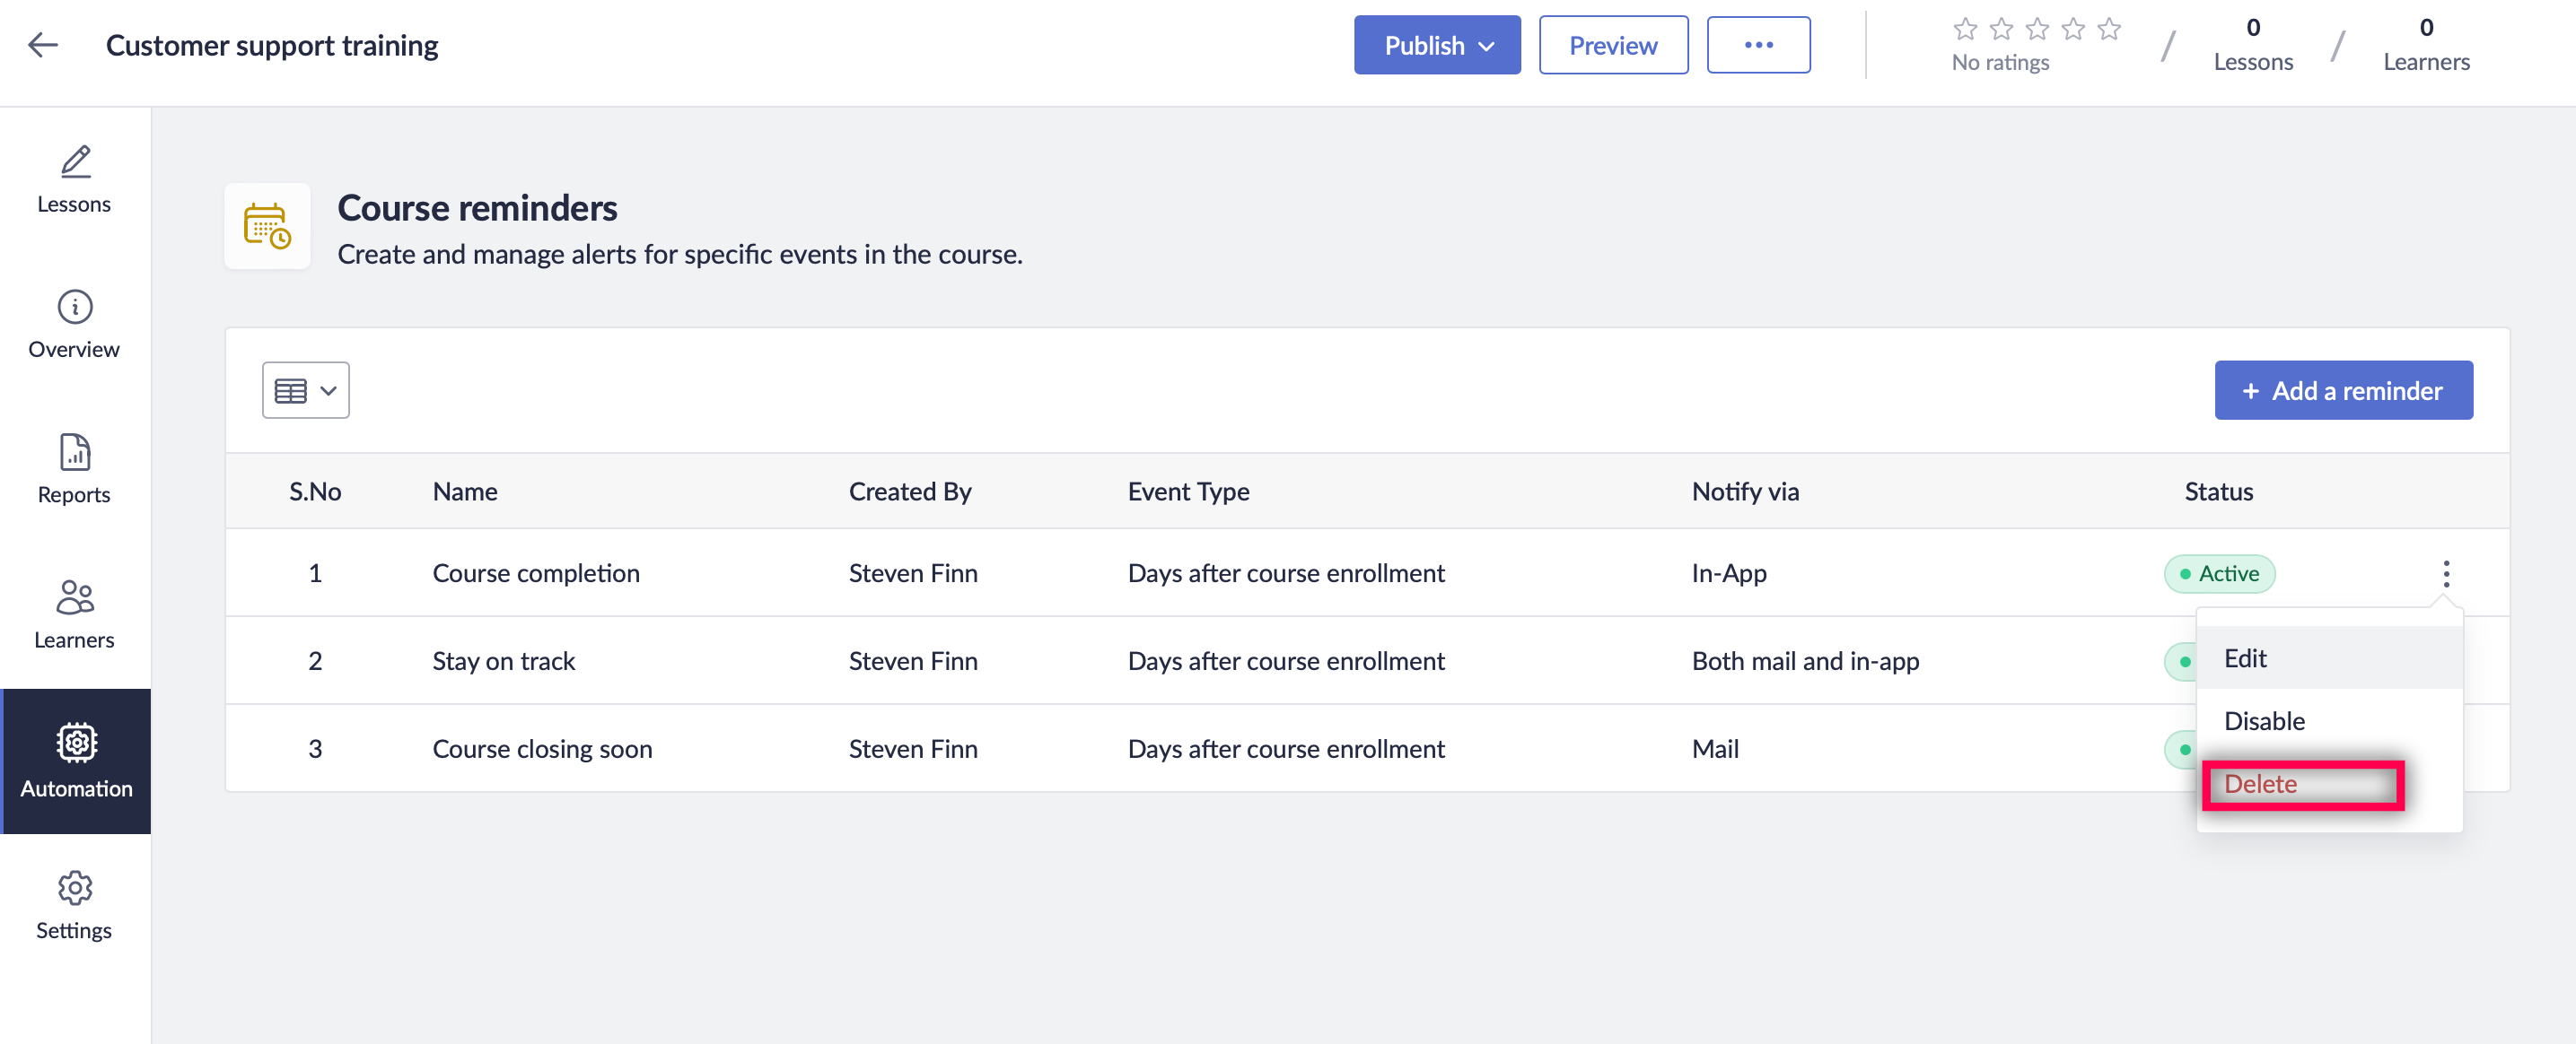Screen dimensions: 2576x1044
Task: Click the Name column header
Action: click(465, 492)
